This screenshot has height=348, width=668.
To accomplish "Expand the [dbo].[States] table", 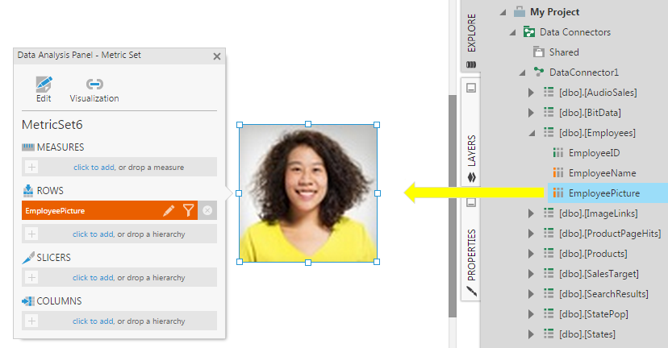I will (531, 334).
